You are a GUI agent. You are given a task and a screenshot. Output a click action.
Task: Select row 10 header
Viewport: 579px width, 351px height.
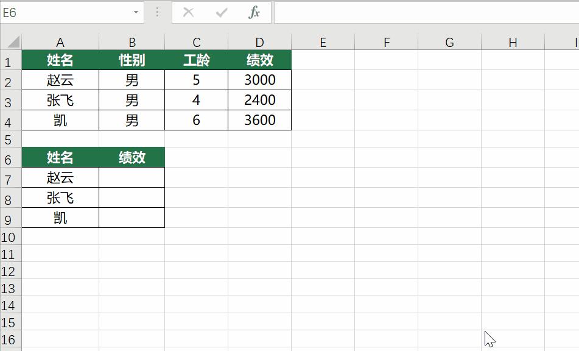coord(11,236)
